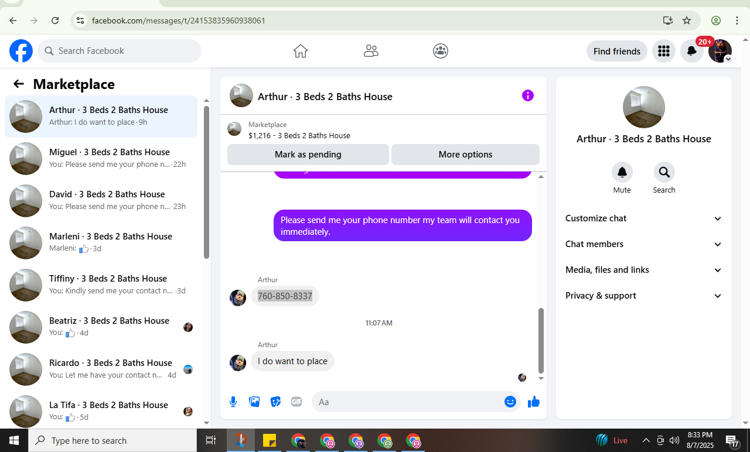
Task: Click the browser address bar URL
Action: tap(179, 20)
